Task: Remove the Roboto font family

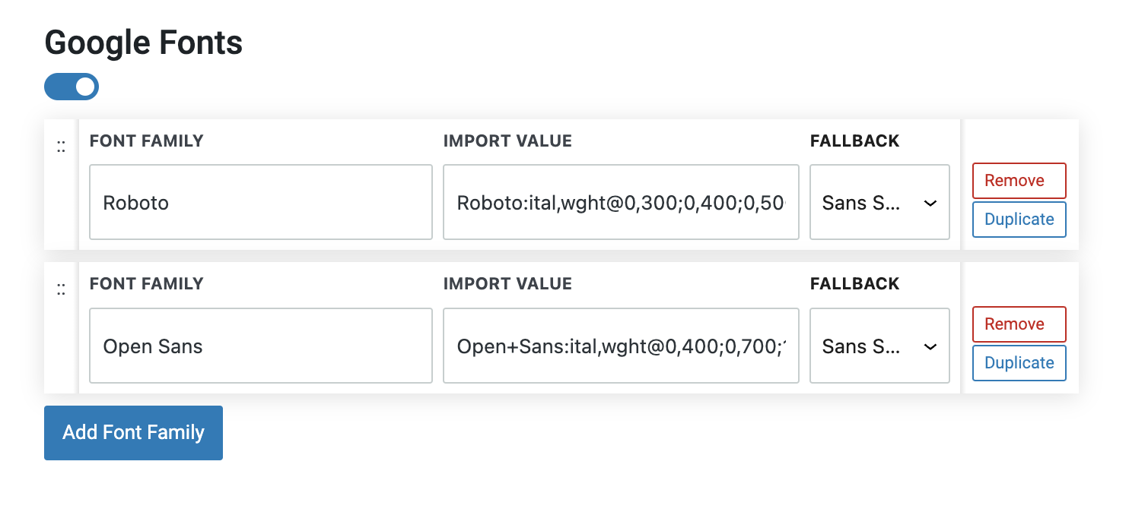Action: click(x=1019, y=181)
